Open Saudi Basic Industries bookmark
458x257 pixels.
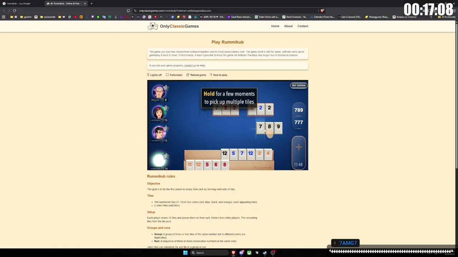[x=239, y=17]
